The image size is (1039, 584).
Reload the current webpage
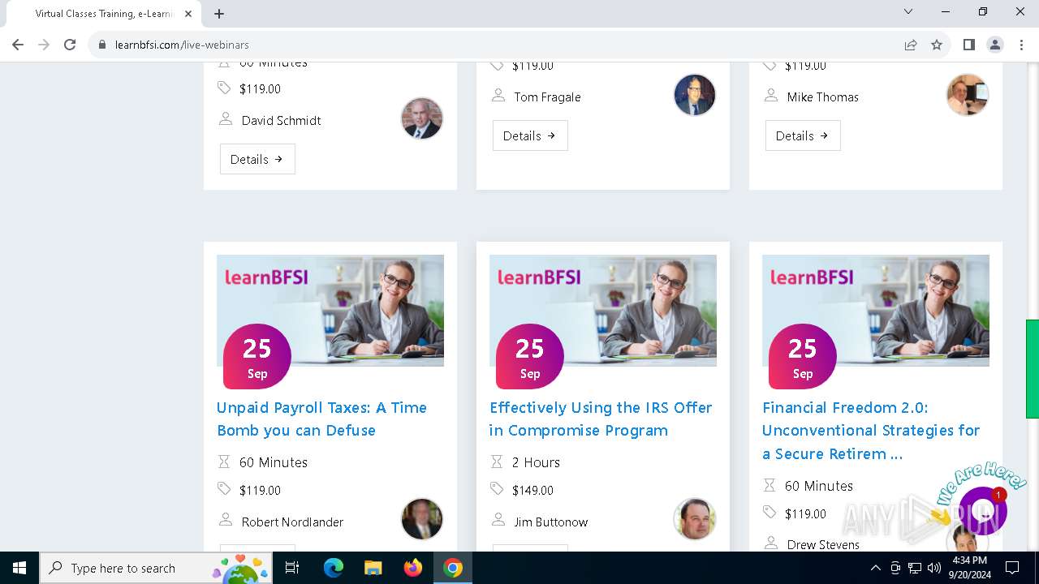click(x=70, y=45)
